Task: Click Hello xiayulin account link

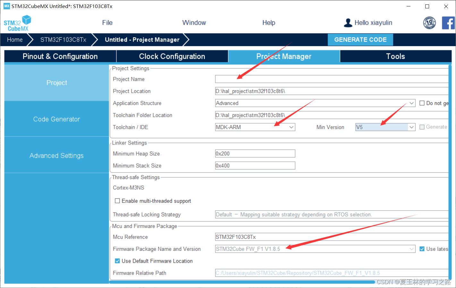Action: coord(373,23)
